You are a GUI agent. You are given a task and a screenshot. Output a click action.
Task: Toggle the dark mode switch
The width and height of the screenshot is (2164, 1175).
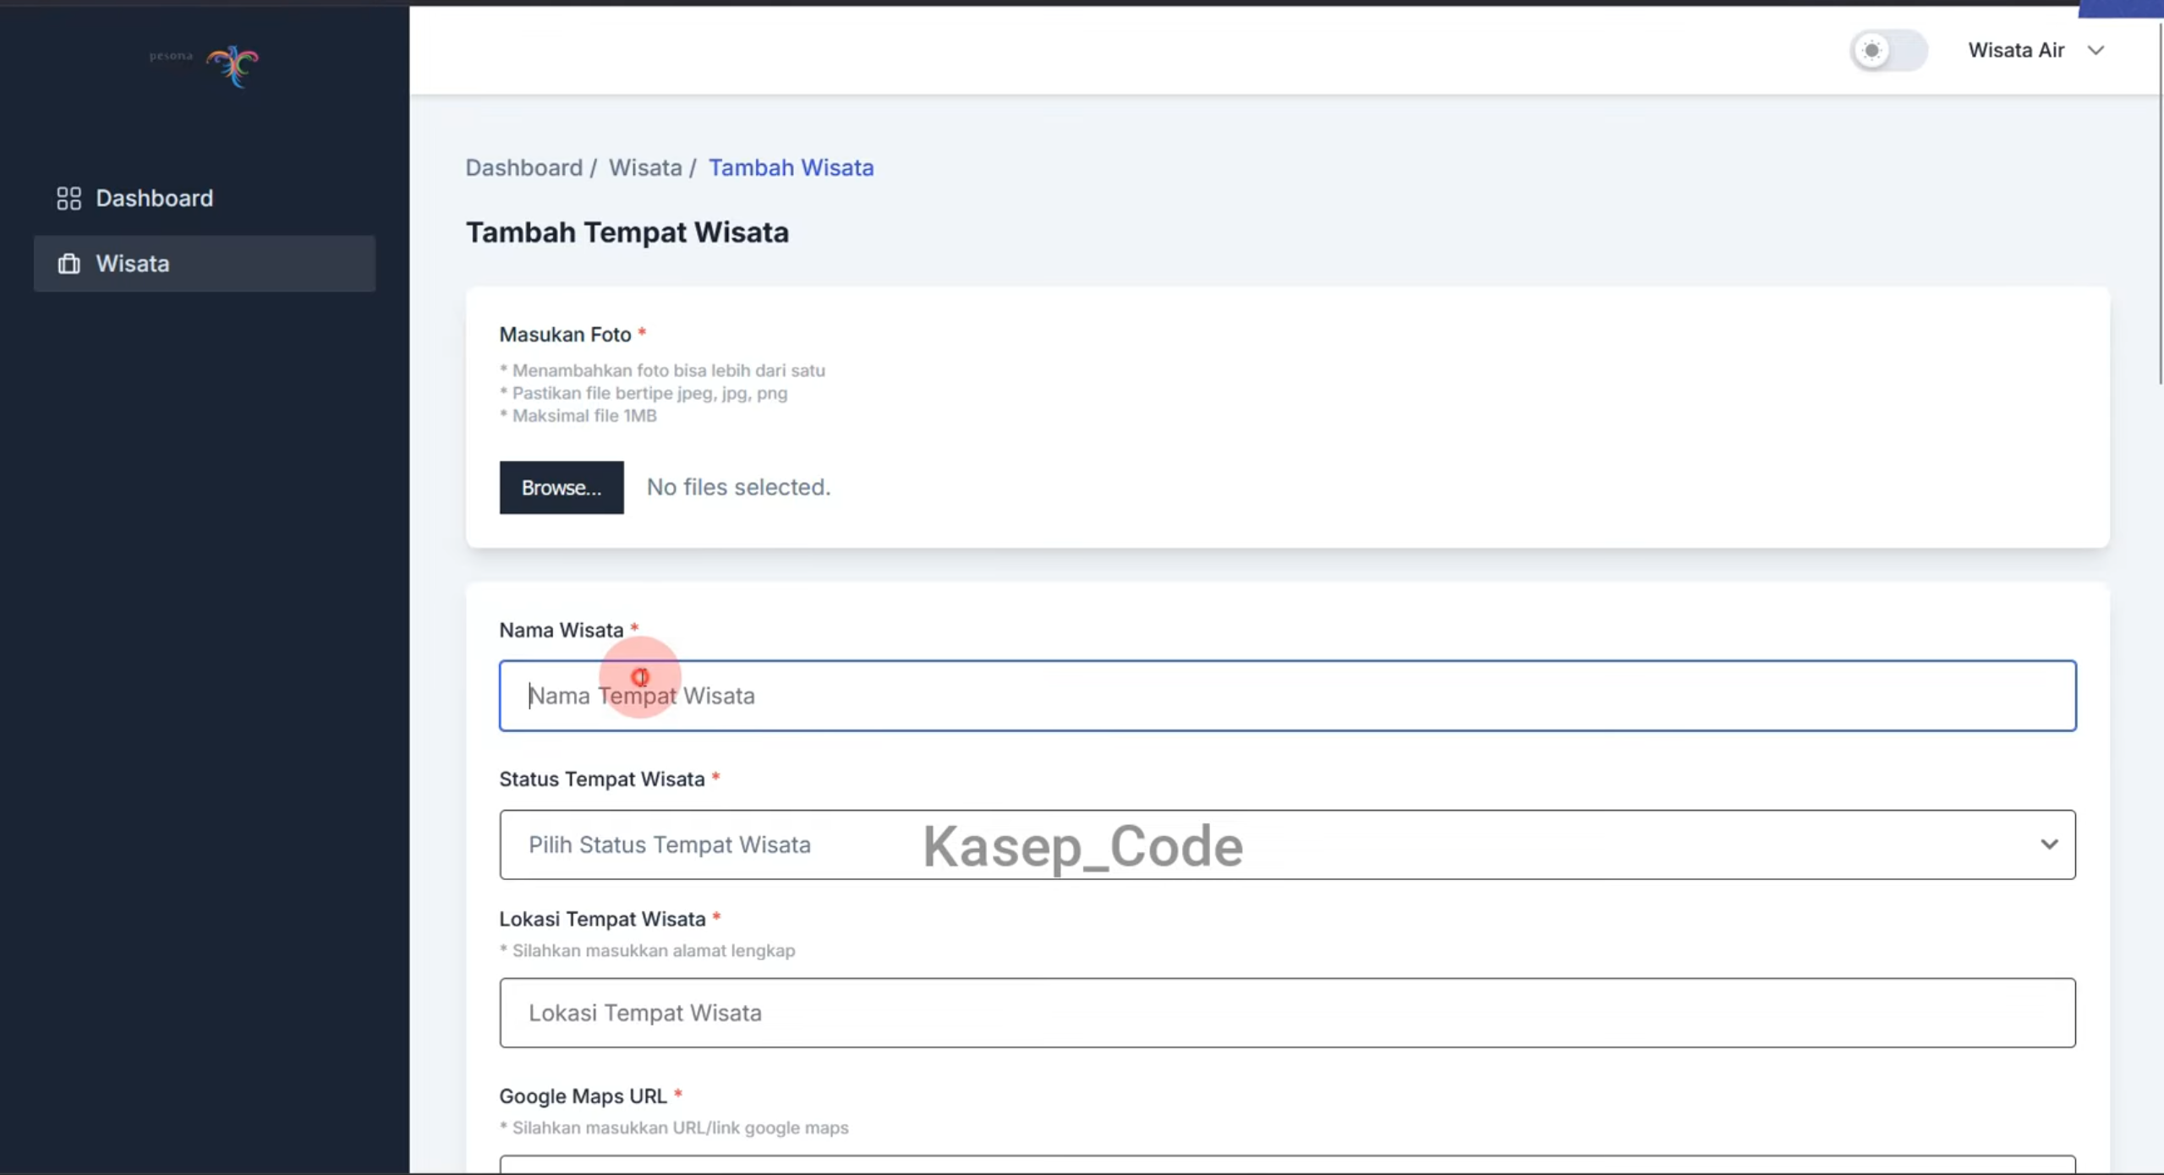1888,51
